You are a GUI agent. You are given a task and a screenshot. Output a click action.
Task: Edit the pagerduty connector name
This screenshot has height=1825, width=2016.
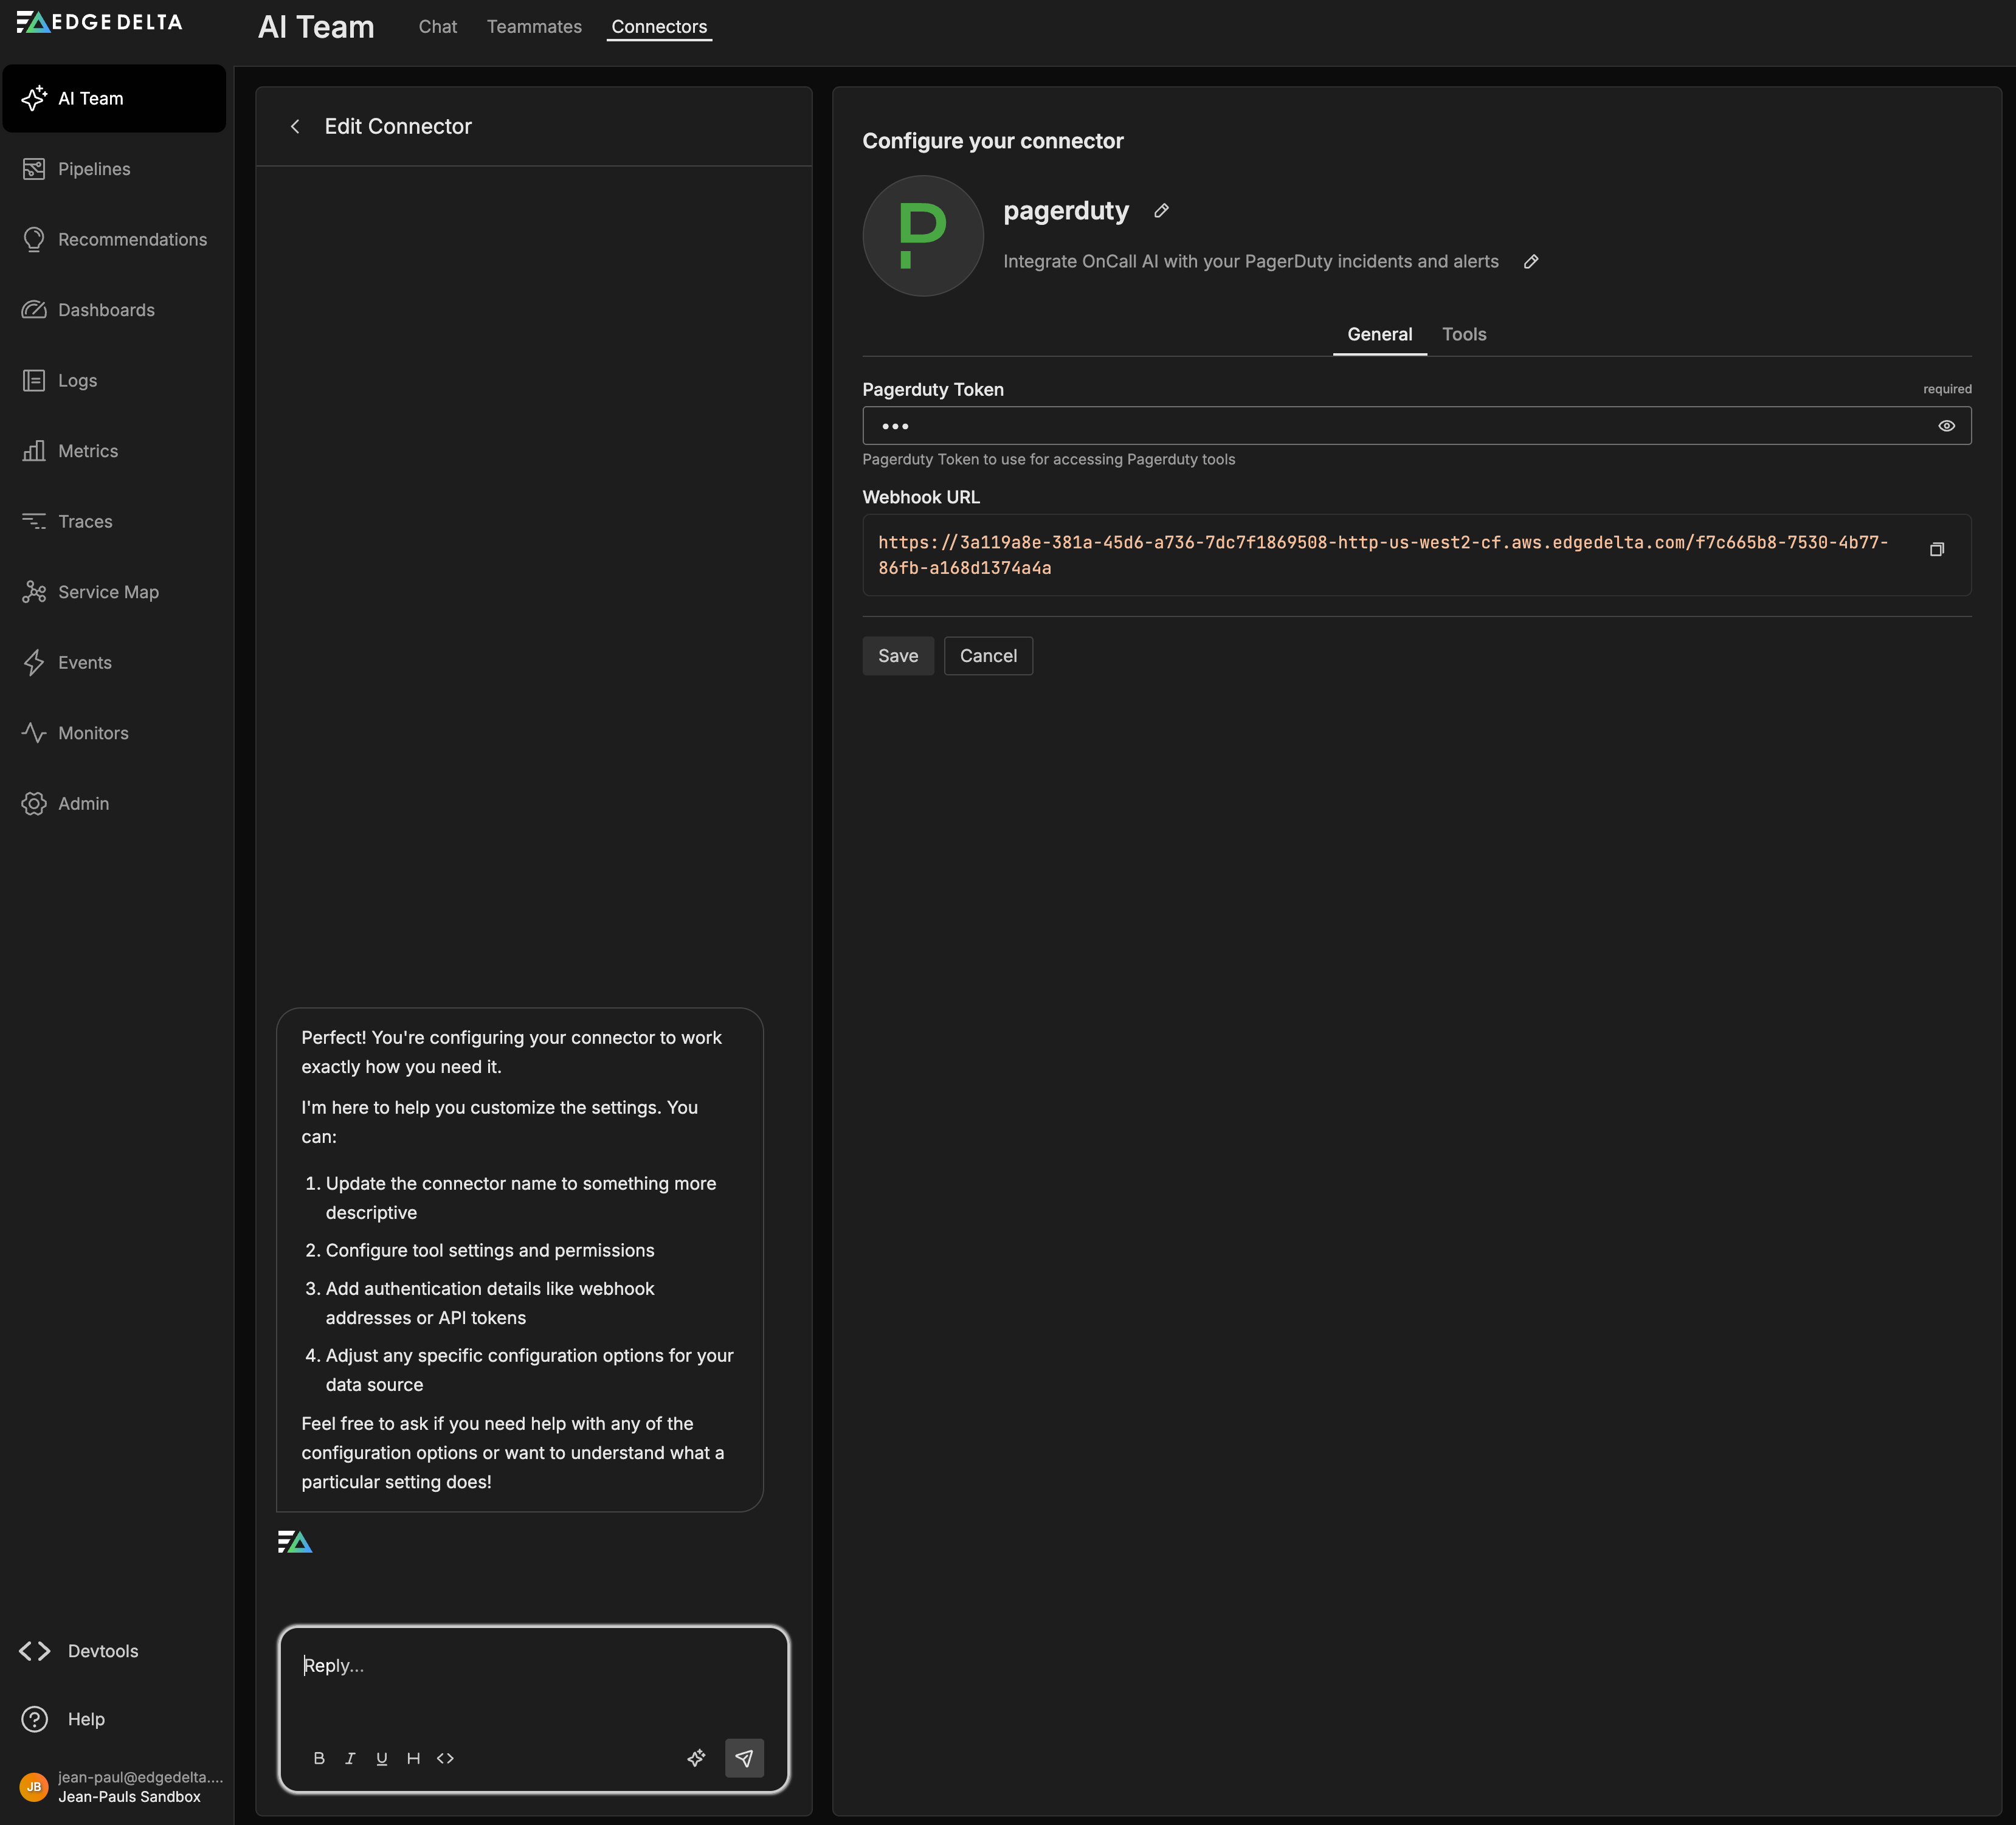(1161, 211)
